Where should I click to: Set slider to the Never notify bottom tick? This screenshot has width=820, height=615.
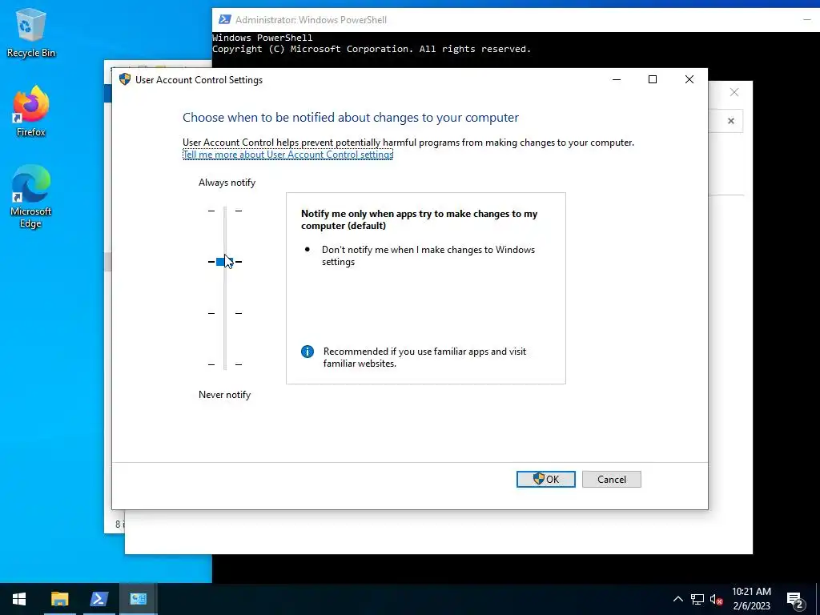[225, 364]
